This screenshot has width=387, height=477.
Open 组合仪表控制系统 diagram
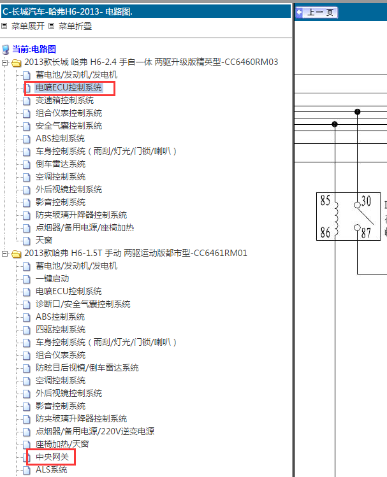[x=69, y=113]
